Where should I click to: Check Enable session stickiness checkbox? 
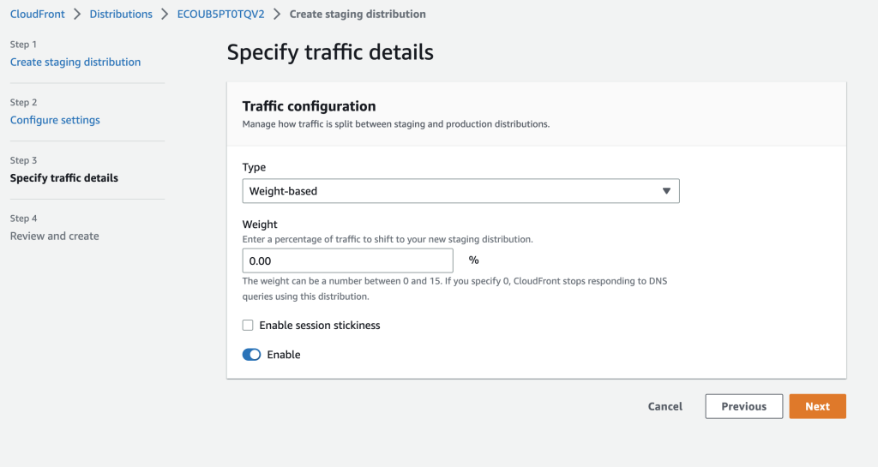[x=248, y=326]
